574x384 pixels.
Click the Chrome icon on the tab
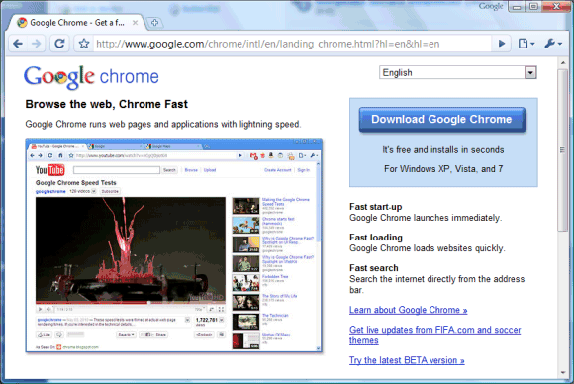pos(22,23)
